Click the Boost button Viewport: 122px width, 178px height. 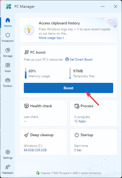68,88
